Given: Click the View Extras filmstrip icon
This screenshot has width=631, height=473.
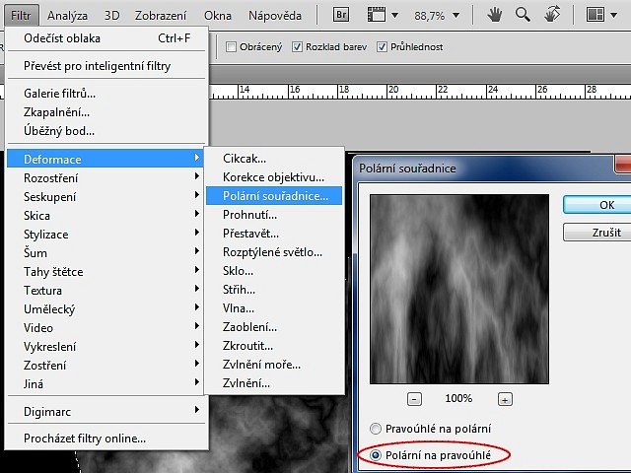Looking at the screenshot, I should [377, 16].
